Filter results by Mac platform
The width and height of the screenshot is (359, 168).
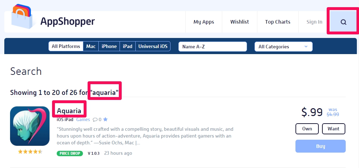(91, 47)
